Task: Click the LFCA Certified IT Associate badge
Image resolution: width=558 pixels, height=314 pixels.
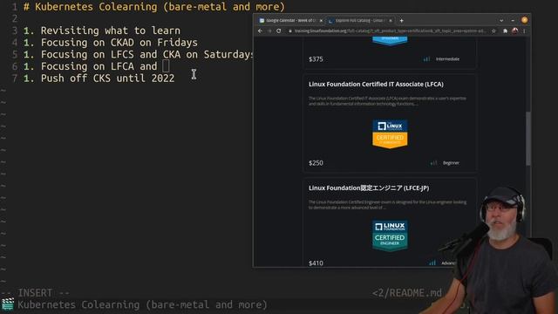Action: pos(390,133)
